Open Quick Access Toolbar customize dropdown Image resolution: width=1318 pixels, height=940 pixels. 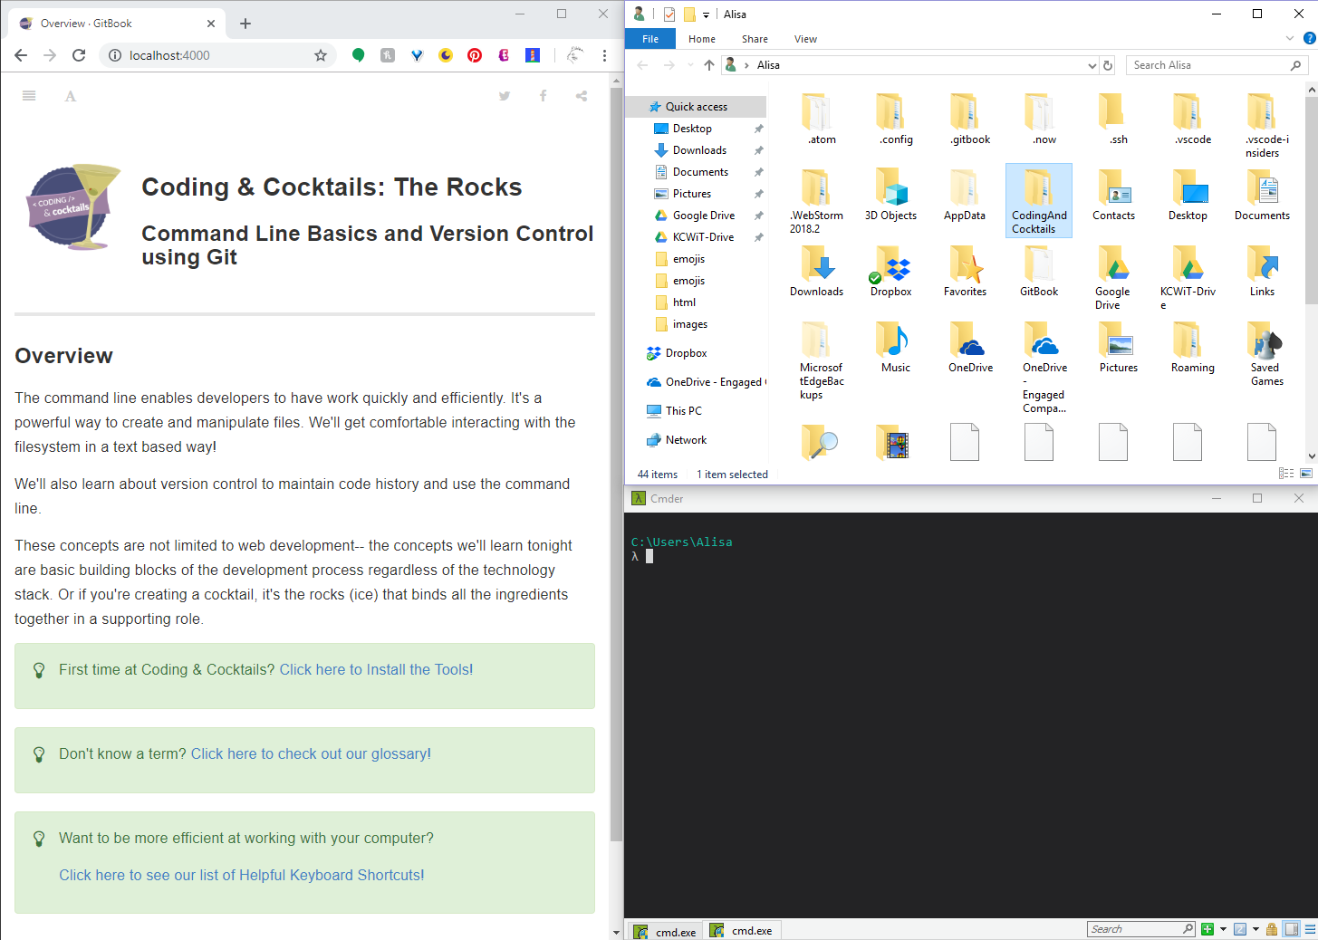click(706, 14)
